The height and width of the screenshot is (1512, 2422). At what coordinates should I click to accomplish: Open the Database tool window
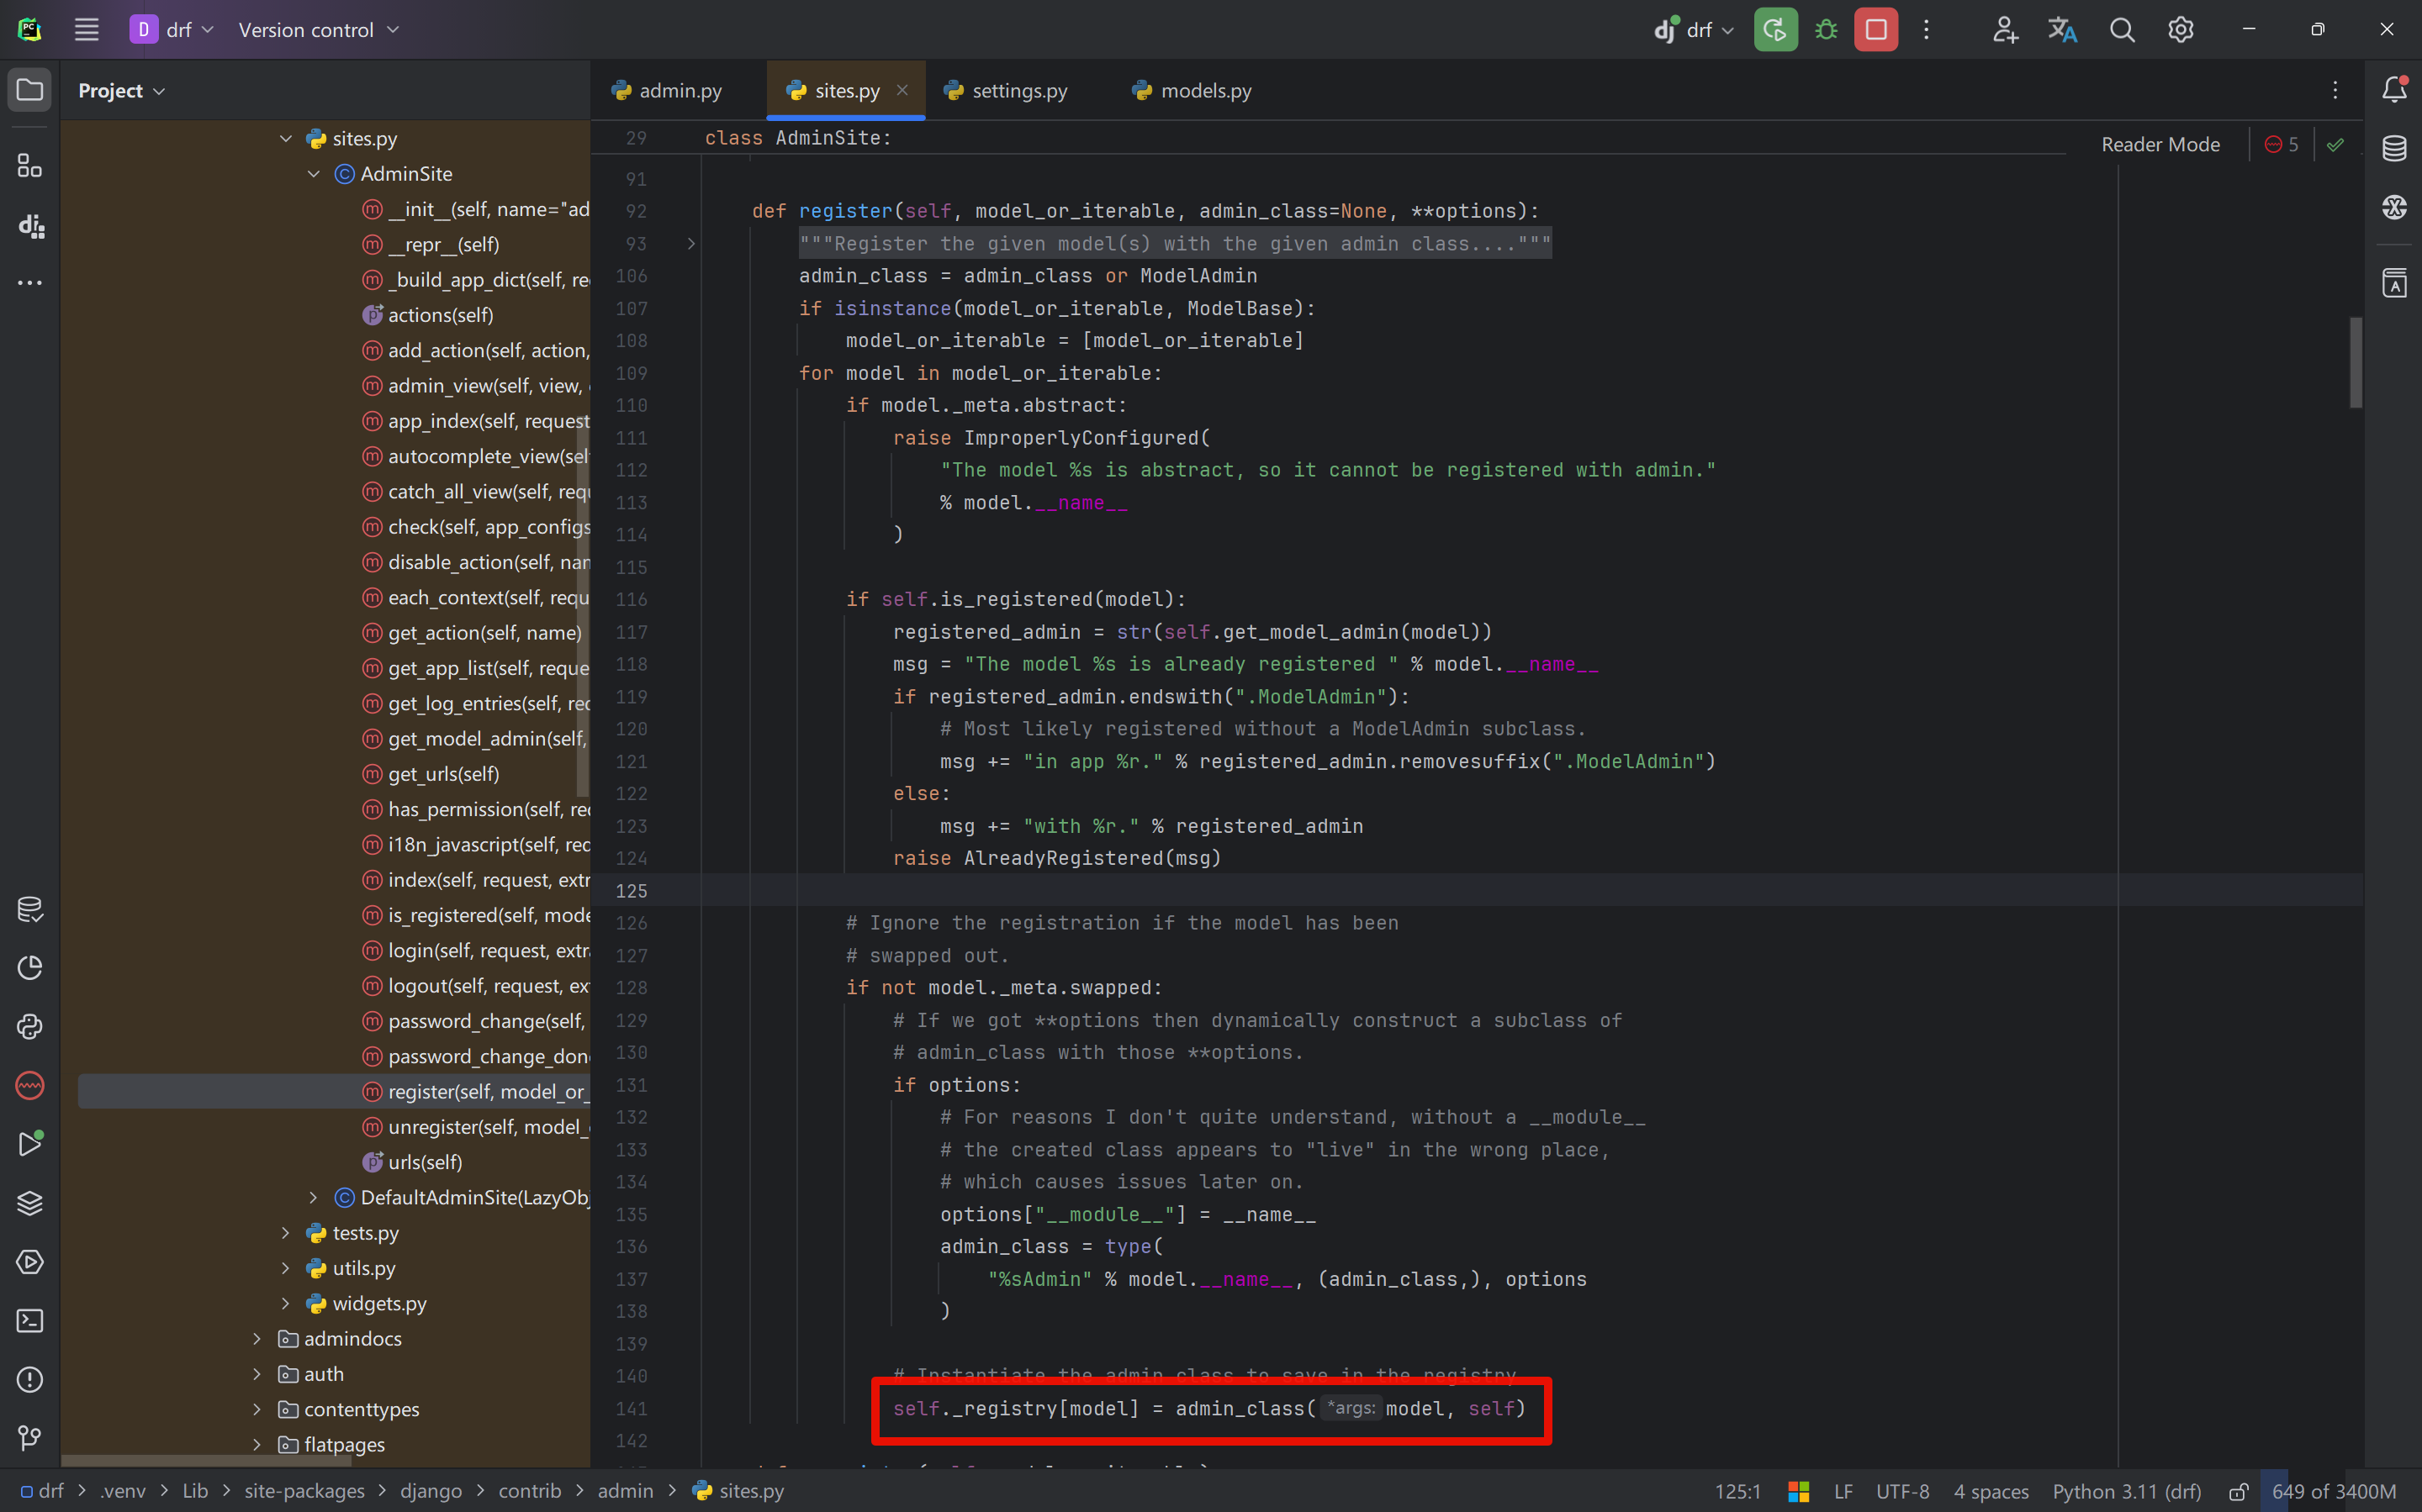tap(2394, 148)
